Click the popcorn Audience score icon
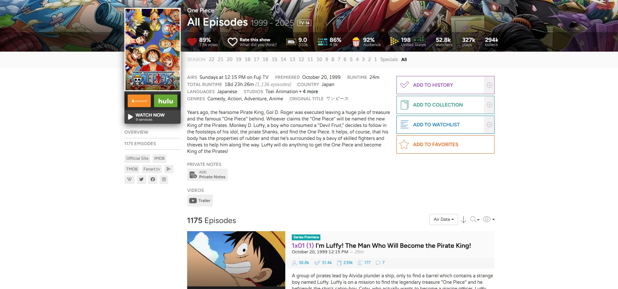 (356, 42)
